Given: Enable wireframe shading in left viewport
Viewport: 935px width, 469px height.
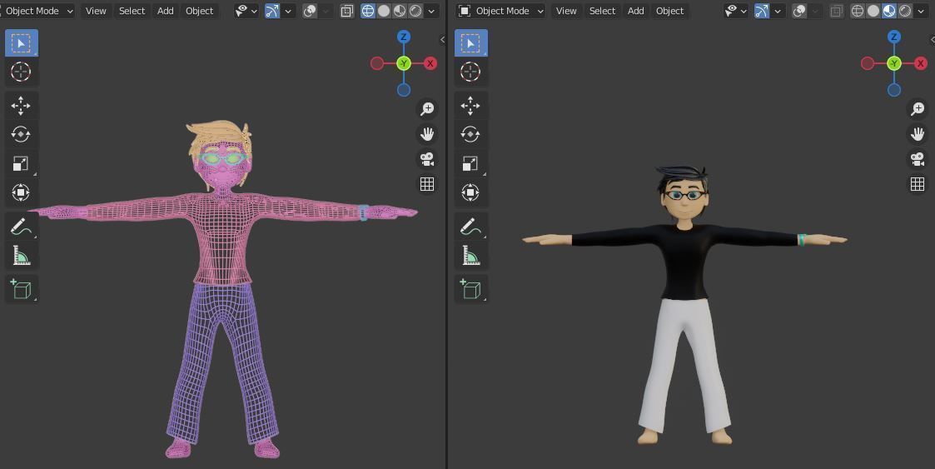Looking at the screenshot, I should pyautogui.click(x=368, y=11).
